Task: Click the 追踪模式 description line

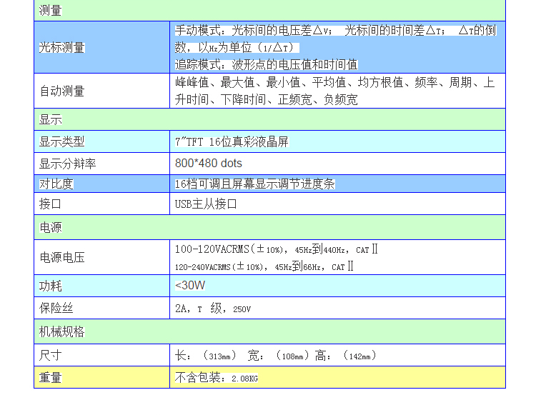Action: tap(267, 64)
